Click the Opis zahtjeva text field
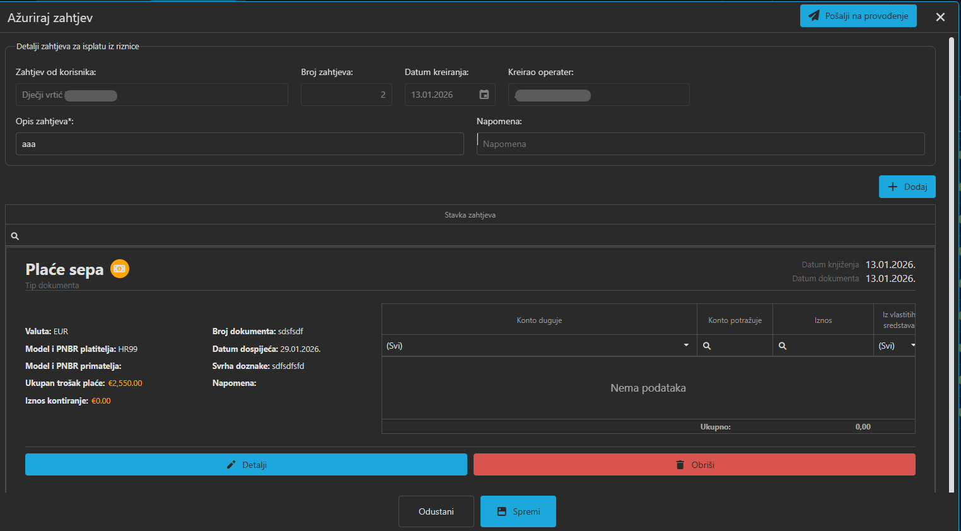This screenshot has width=961, height=531. pyautogui.click(x=240, y=144)
